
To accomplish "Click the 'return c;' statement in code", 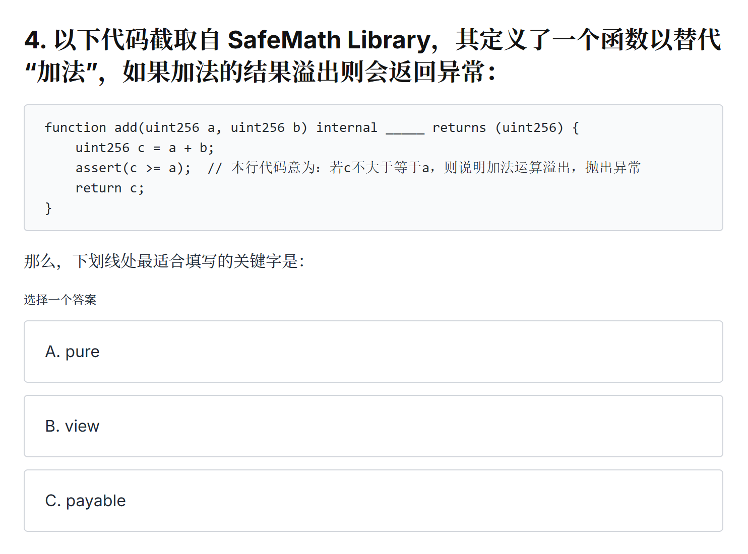I will tap(109, 187).
